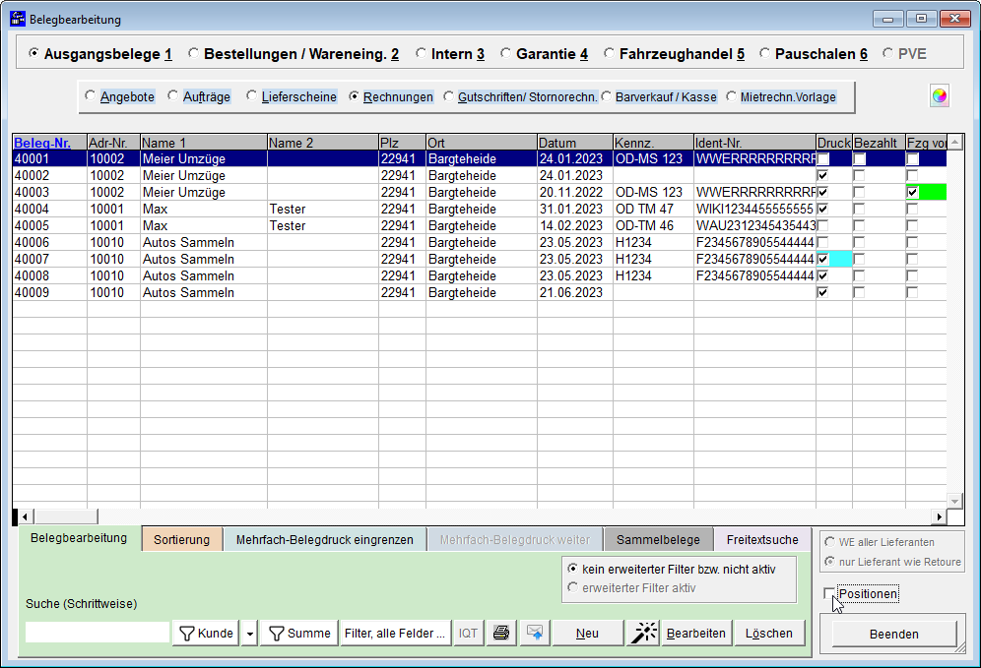Click the Name 1 column header

pyautogui.click(x=203, y=143)
